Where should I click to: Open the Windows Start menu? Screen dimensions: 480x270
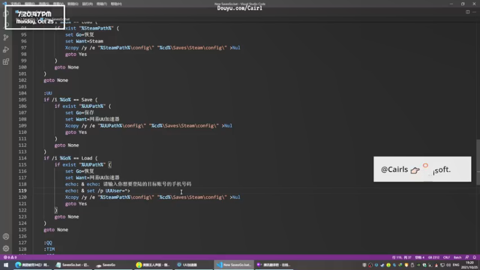click(6, 265)
